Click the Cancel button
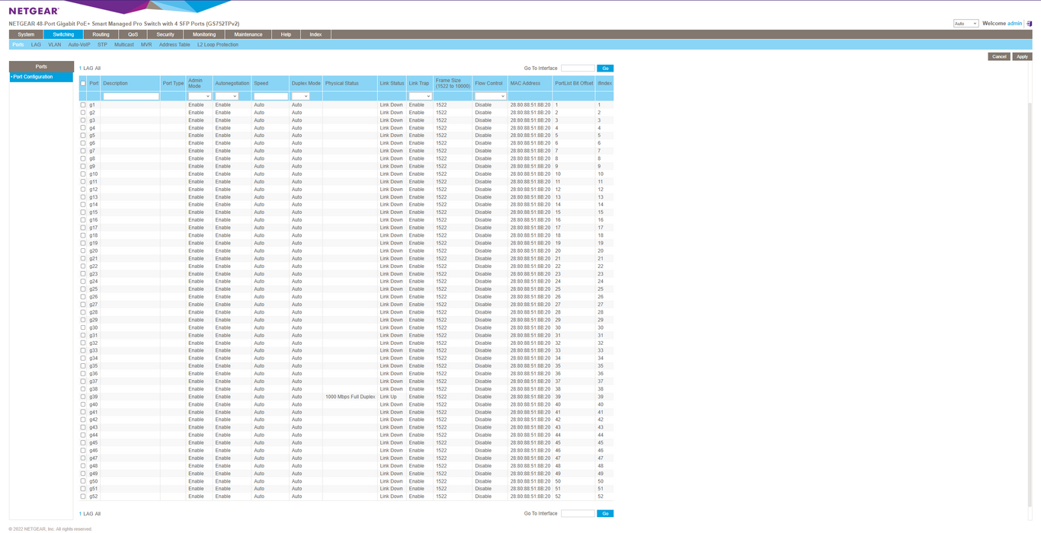This screenshot has width=1041, height=533. point(999,56)
